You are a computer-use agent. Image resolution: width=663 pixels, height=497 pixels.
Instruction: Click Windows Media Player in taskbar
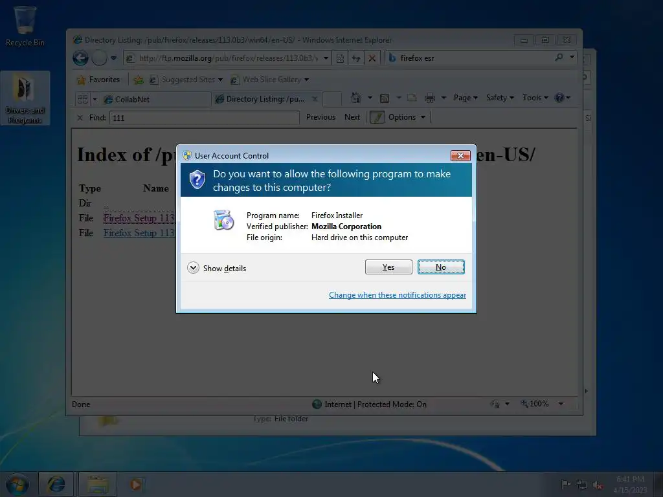click(x=136, y=484)
